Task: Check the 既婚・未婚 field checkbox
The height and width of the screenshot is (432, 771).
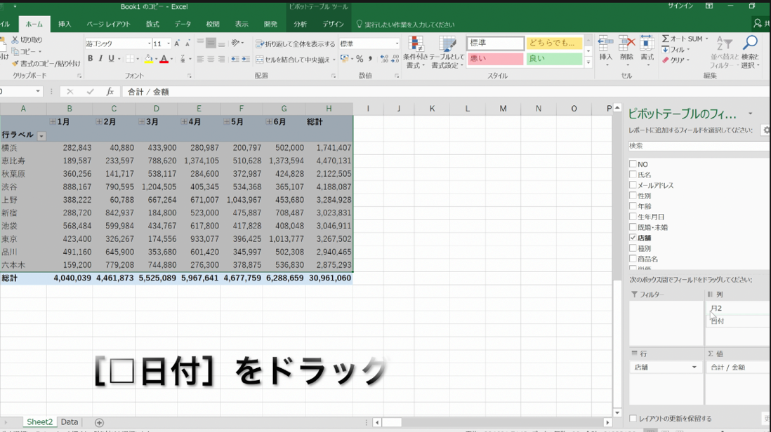Action: (x=633, y=227)
